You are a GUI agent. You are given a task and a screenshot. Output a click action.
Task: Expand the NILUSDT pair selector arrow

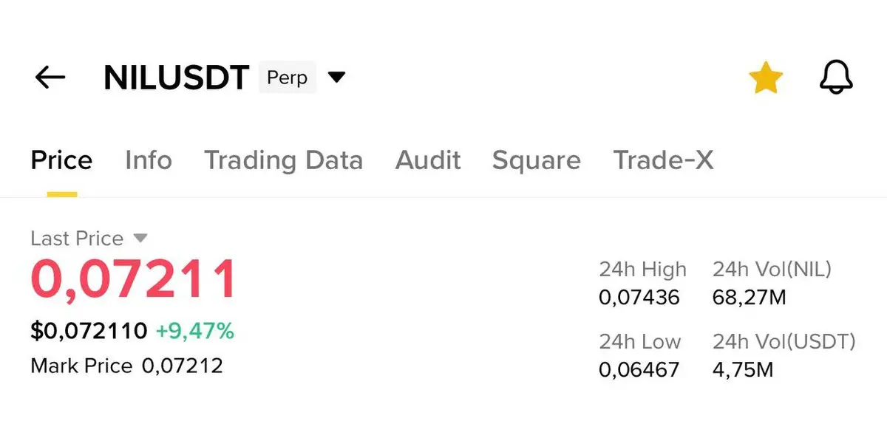pos(336,77)
